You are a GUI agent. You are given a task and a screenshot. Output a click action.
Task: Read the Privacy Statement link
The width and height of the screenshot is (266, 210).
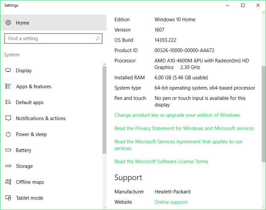point(184,129)
